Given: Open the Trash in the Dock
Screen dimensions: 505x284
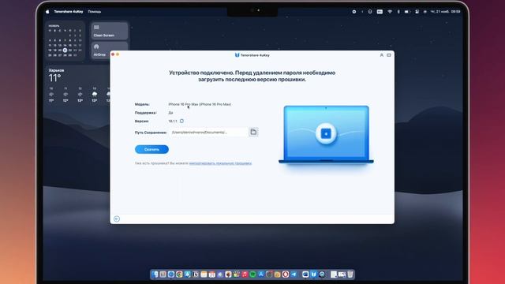Looking at the screenshot, I should click(x=350, y=275).
